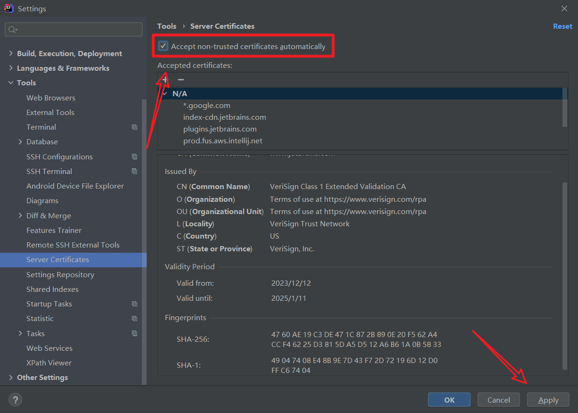Image resolution: width=578 pixels, height=413 pixels.
Task: Open External Tools settings
Action: 50,112
